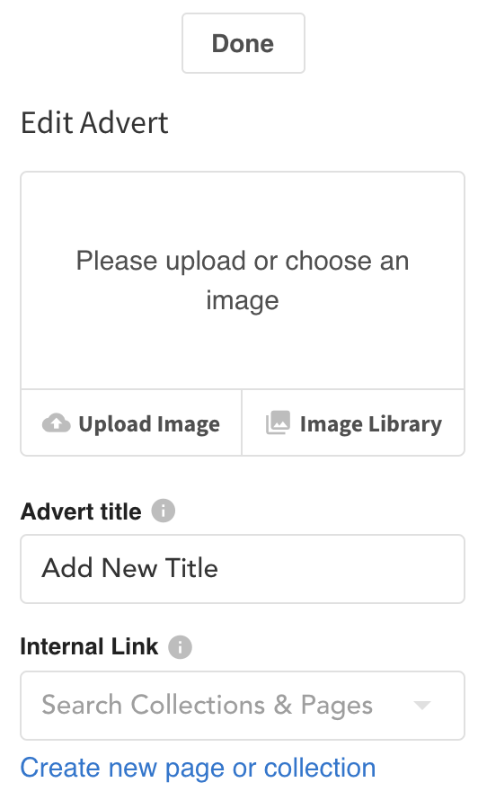This screenshot has height=809, width=487.
Task: Click the info icon beside Advert title
Action: click(x=163, y=511)
